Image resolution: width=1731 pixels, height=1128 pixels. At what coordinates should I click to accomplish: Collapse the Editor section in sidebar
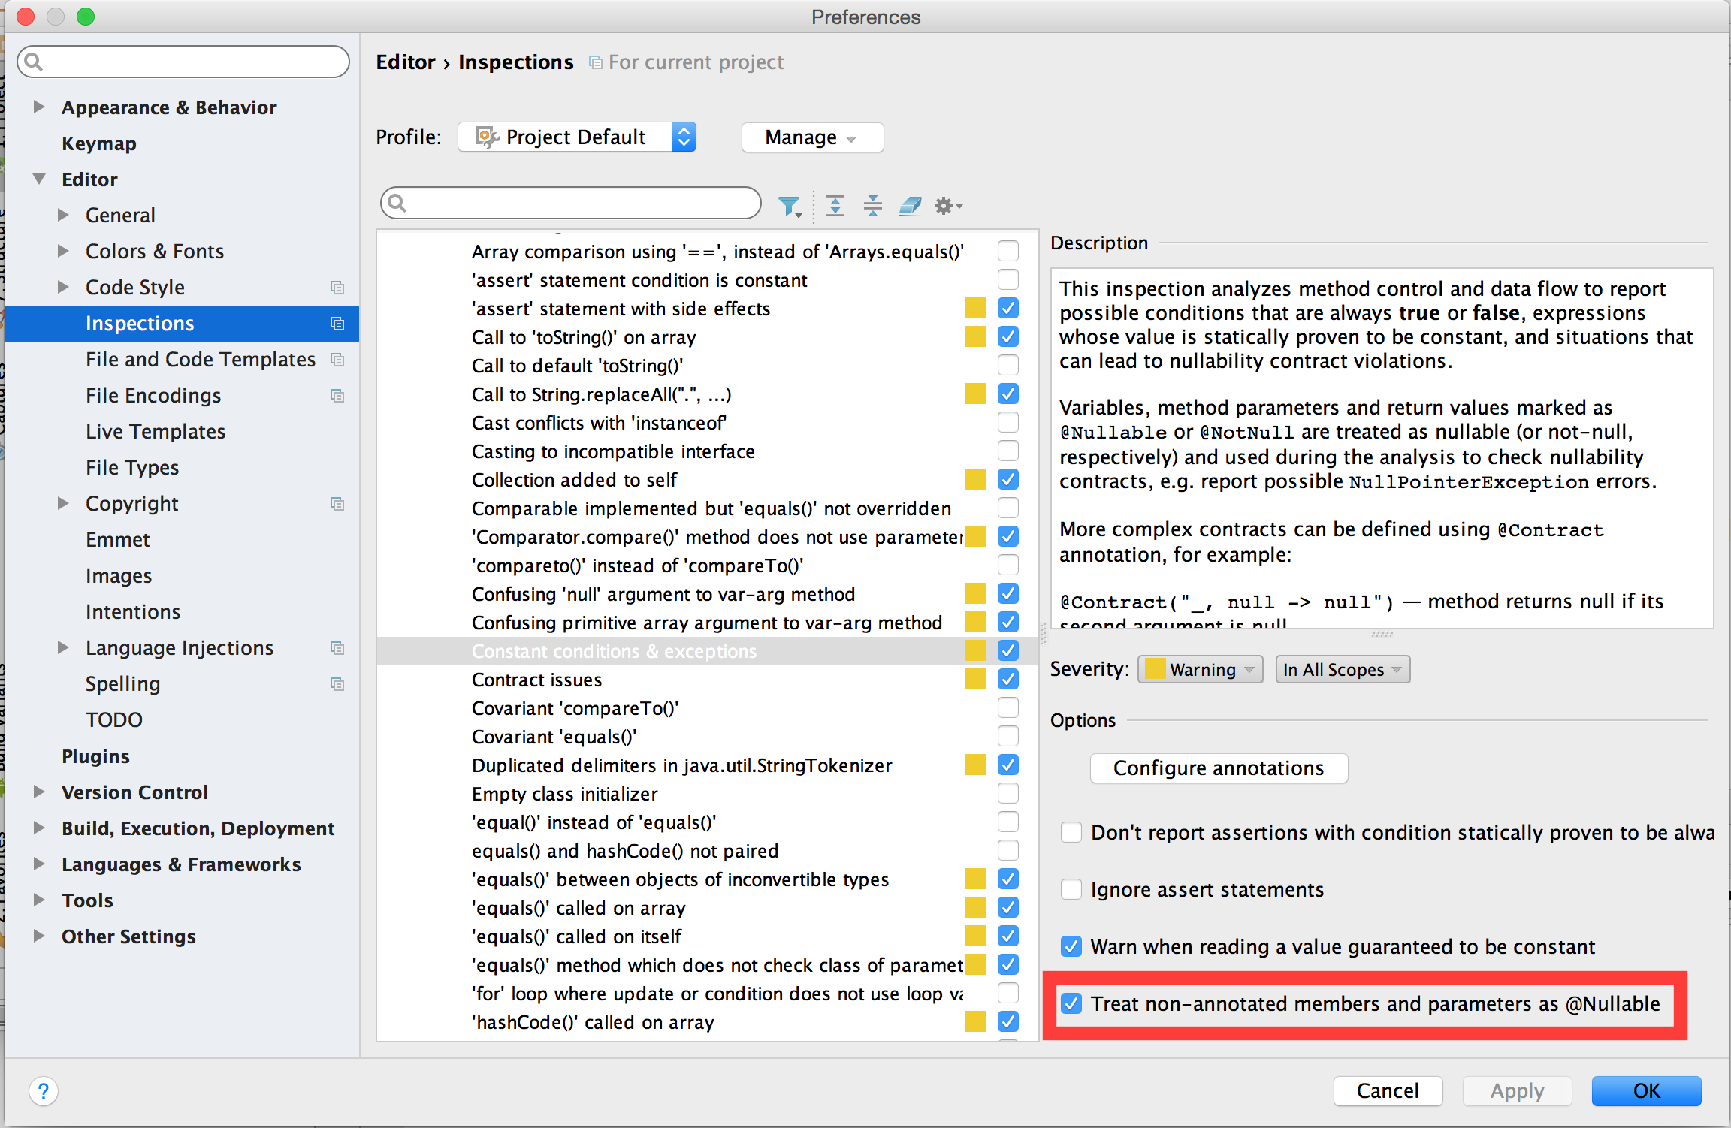39,179
